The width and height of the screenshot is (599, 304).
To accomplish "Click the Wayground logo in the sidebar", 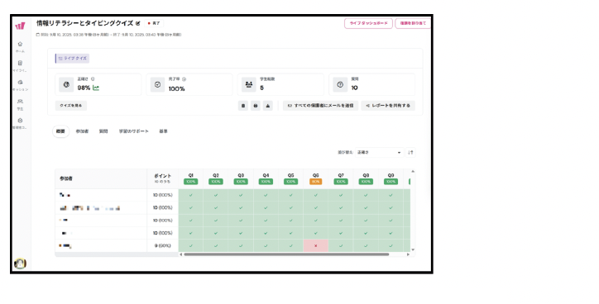I will (20, 26).
